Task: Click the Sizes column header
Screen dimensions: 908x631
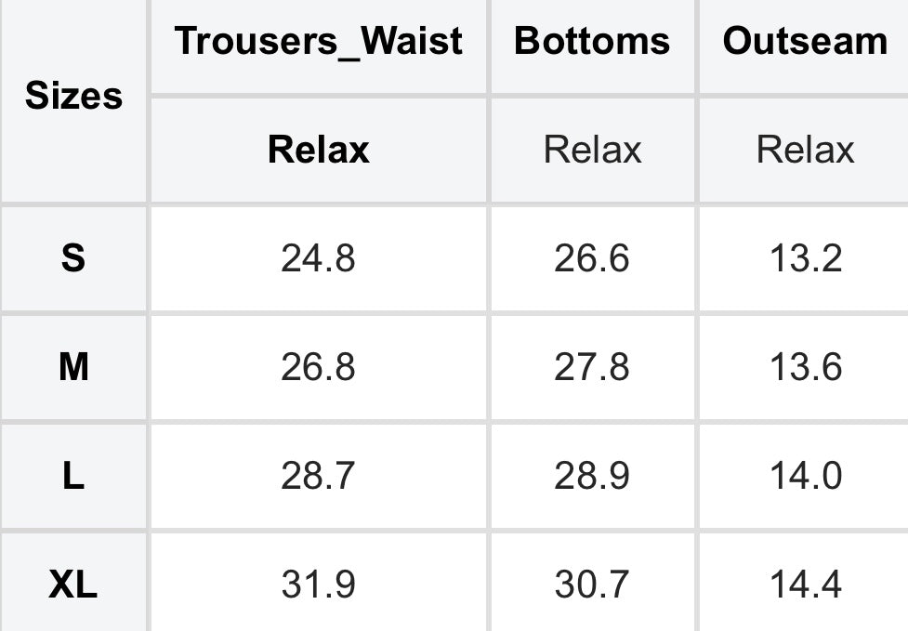Action: pyautogui.click(x=73, y=97)
